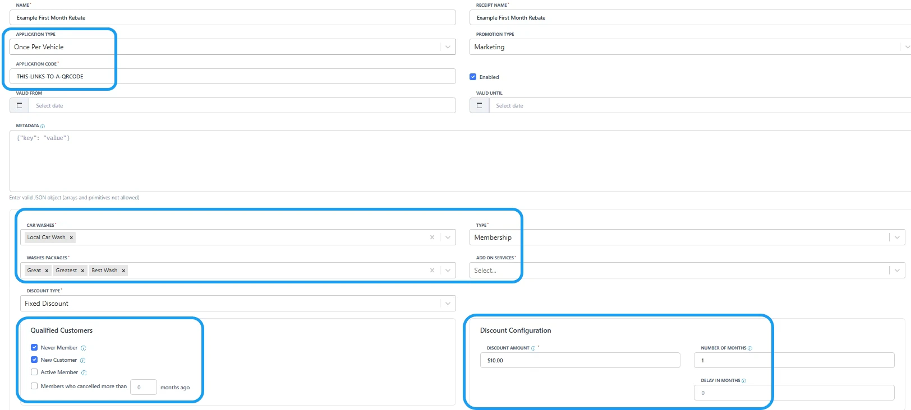This screenshot has width=911, height=410.
Task: Click the Metadata info icon
Action: click(43, 126)
